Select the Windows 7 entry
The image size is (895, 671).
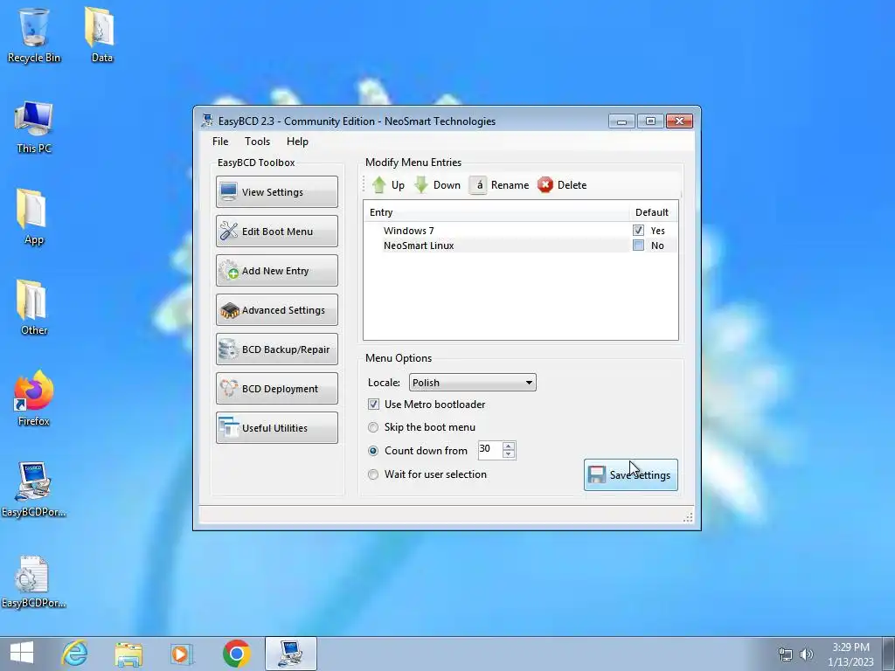pyautogui.click(x=409, y=231)
